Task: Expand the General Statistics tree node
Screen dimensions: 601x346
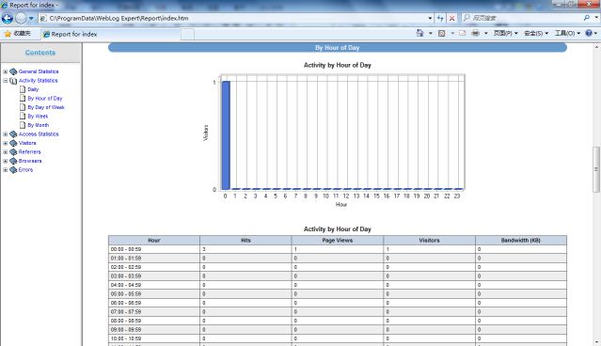Action: pos(6,71)
